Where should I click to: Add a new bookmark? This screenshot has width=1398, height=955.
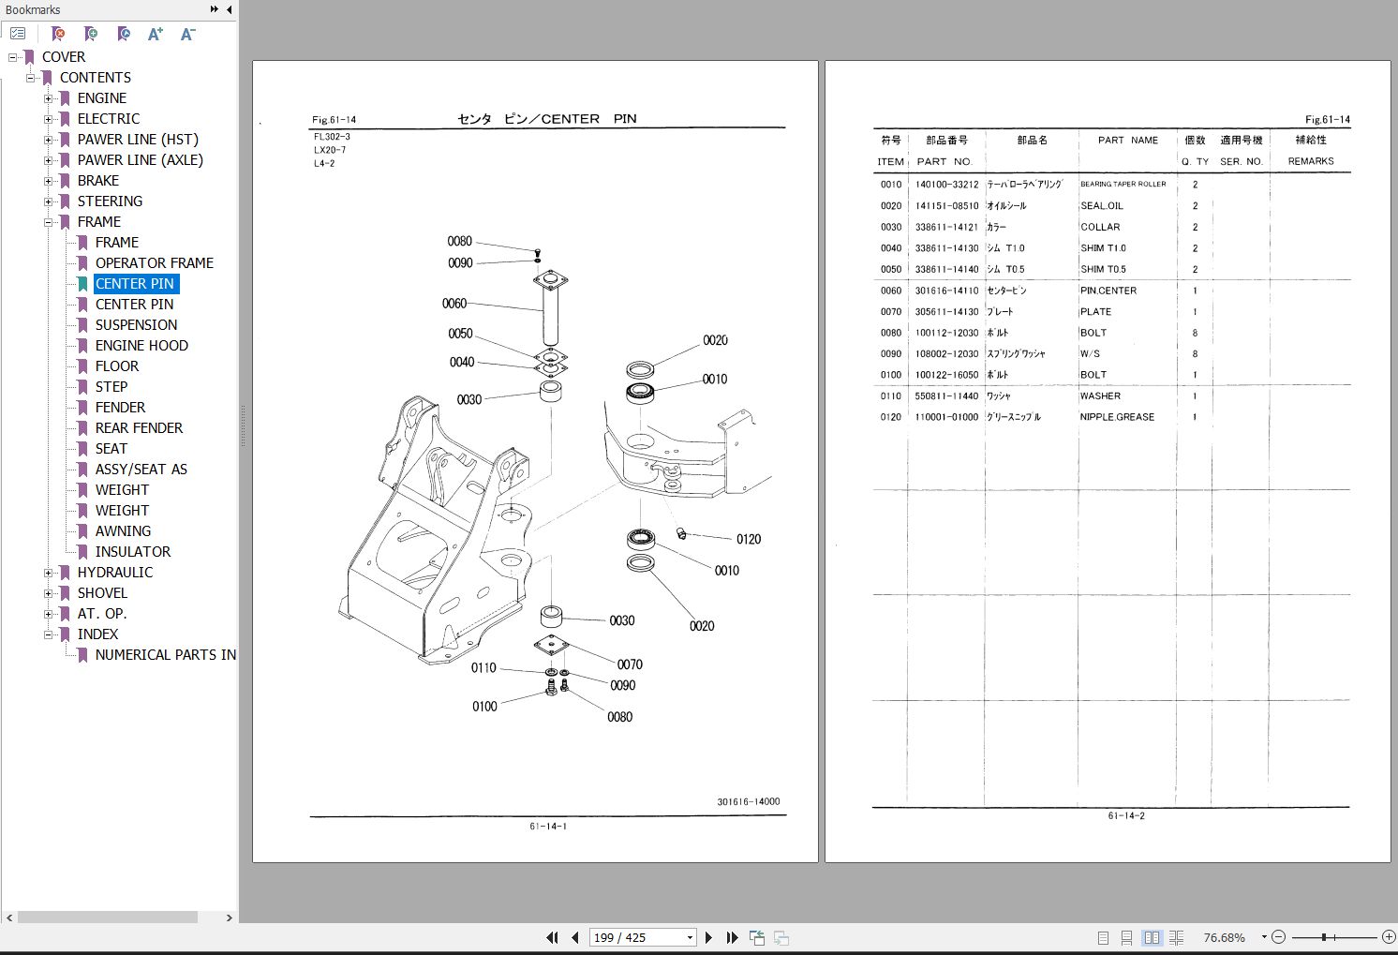pos(91,34)
